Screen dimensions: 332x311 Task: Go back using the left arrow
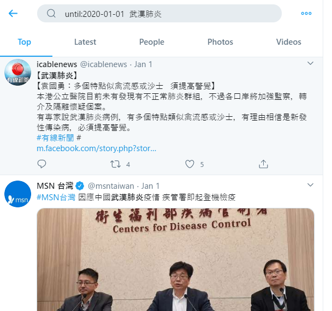point(13,13)
